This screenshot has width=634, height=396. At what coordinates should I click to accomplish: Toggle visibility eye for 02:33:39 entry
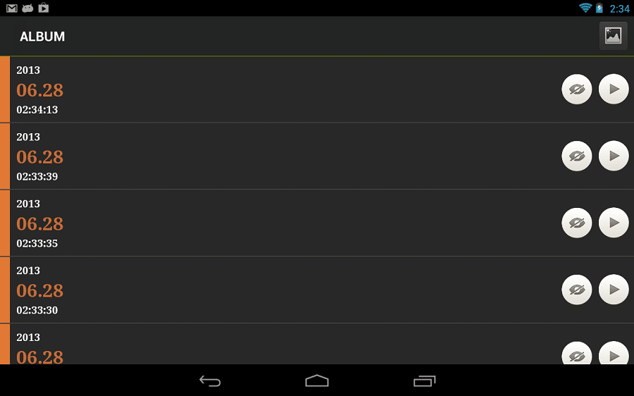576,156
